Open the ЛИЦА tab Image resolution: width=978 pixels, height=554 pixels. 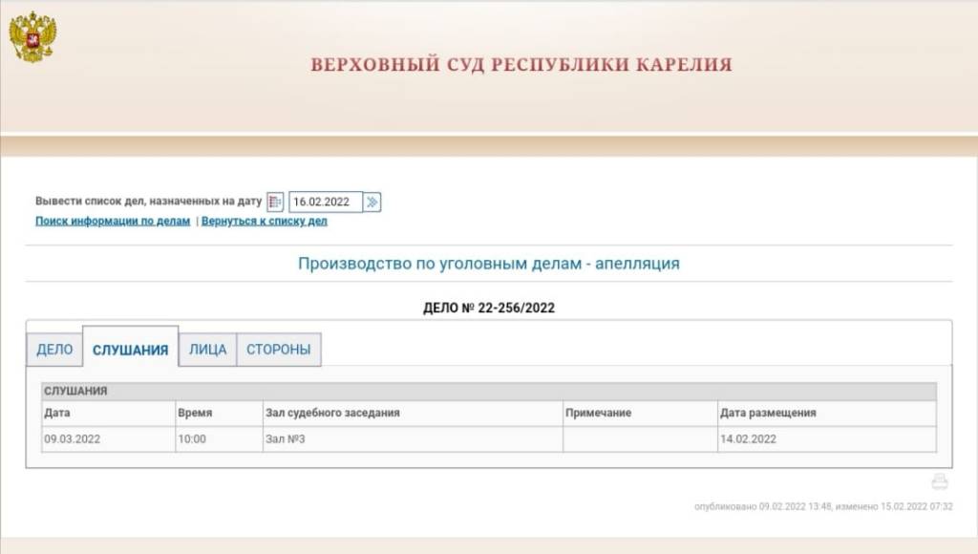click(x=207, y=350)
